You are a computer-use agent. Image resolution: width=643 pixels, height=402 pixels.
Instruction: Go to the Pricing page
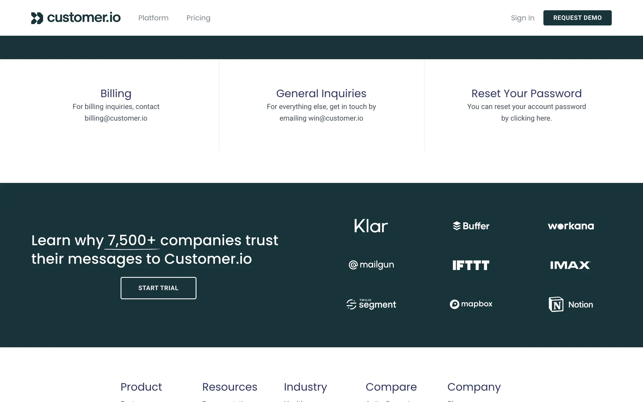coord(198,18)
